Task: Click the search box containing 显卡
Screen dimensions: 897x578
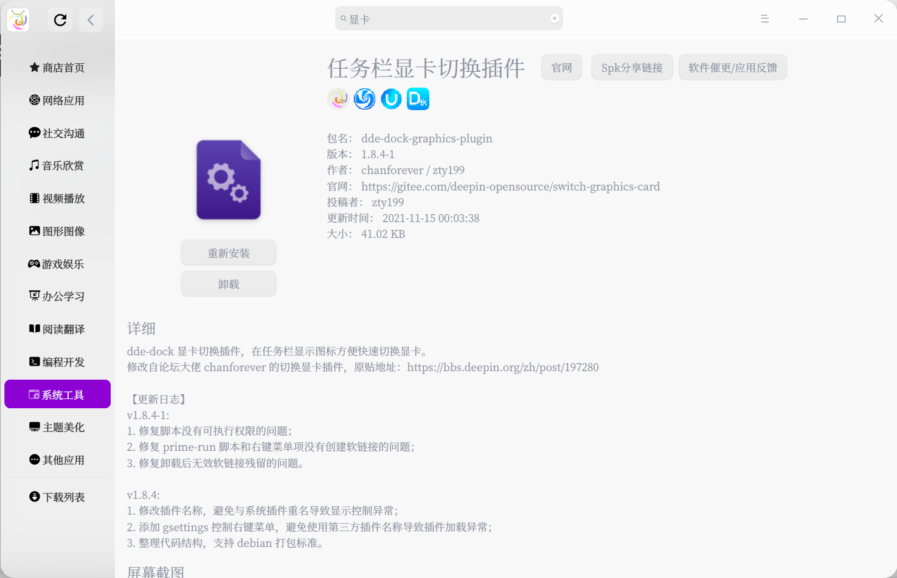Action: click(x=449, y=19)
